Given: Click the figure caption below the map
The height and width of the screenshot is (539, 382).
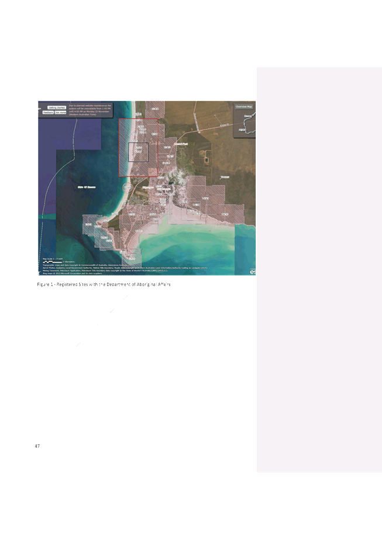Looking at the screenshot, I should 104,284.
